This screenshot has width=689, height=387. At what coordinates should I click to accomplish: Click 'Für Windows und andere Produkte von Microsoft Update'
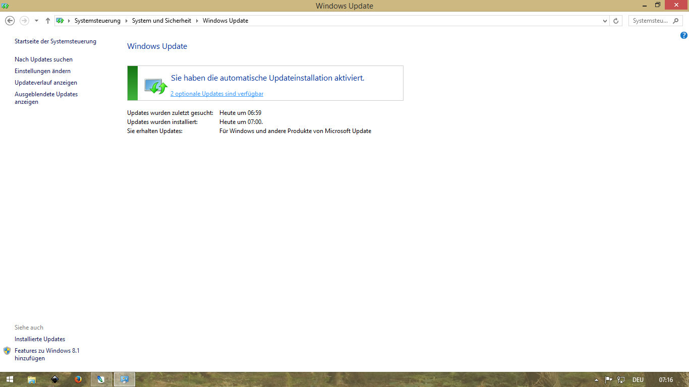[x=295, y=131]
